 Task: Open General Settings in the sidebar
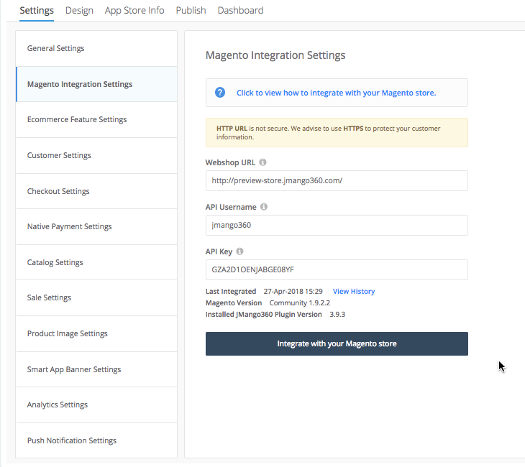coord(56,48)
